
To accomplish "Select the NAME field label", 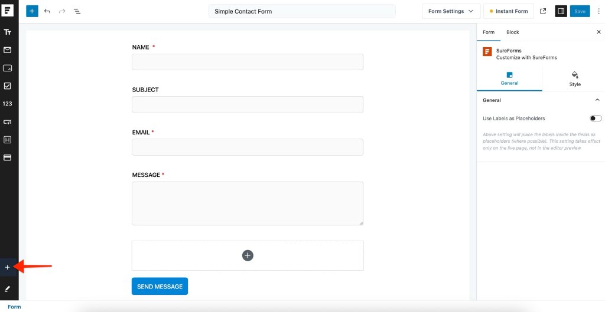I will pos(141,47).
